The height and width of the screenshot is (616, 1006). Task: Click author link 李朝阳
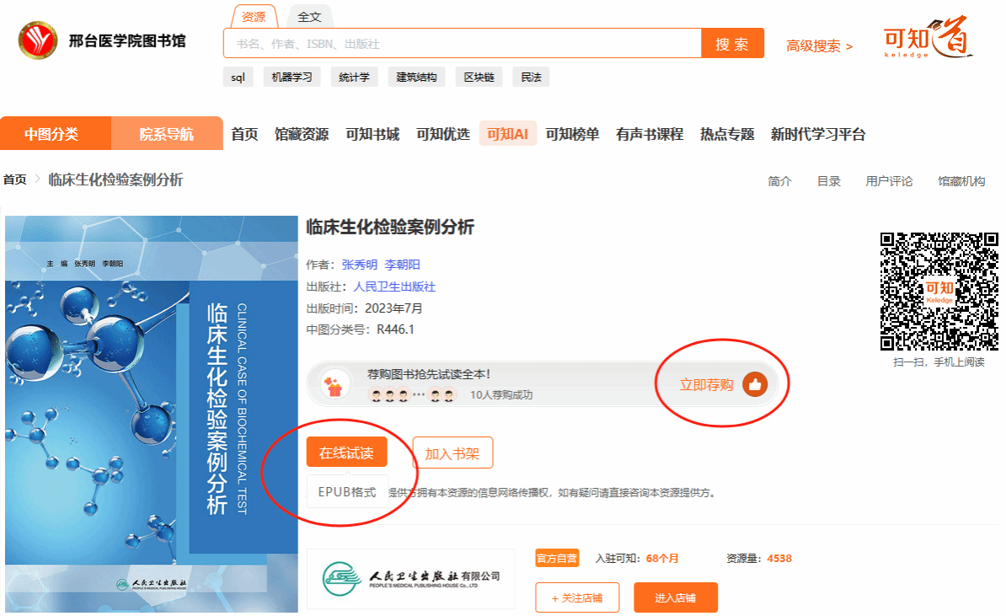click(402, 265)
